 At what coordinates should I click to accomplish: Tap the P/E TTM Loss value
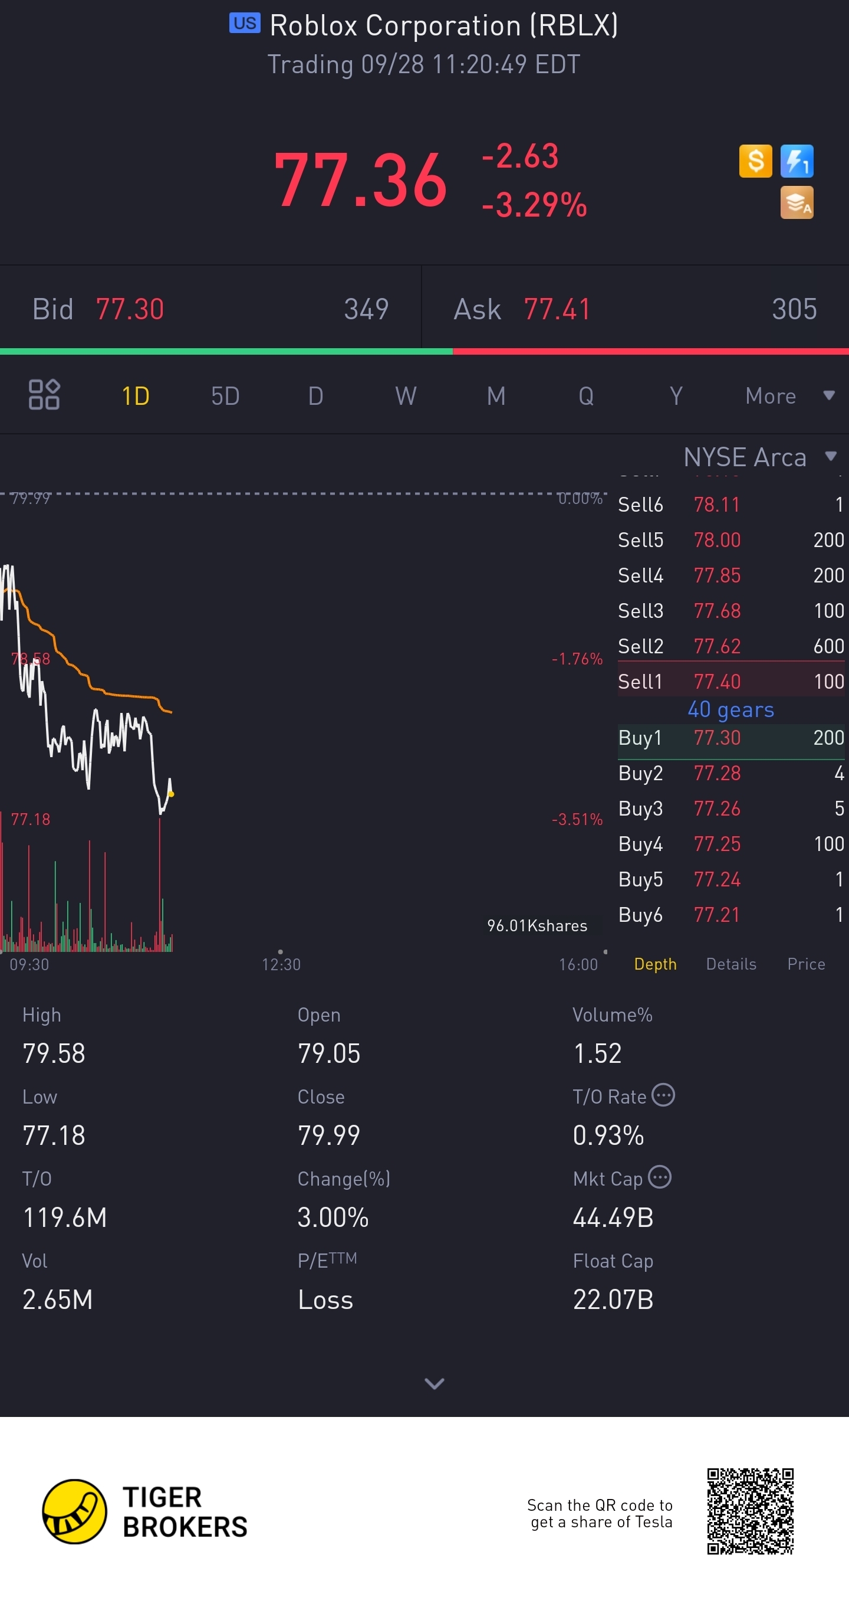pyautogui.click(x=325, y=1300)
